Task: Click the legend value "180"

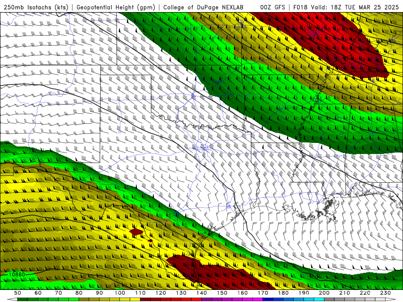Action: click(x=284, y=293)
